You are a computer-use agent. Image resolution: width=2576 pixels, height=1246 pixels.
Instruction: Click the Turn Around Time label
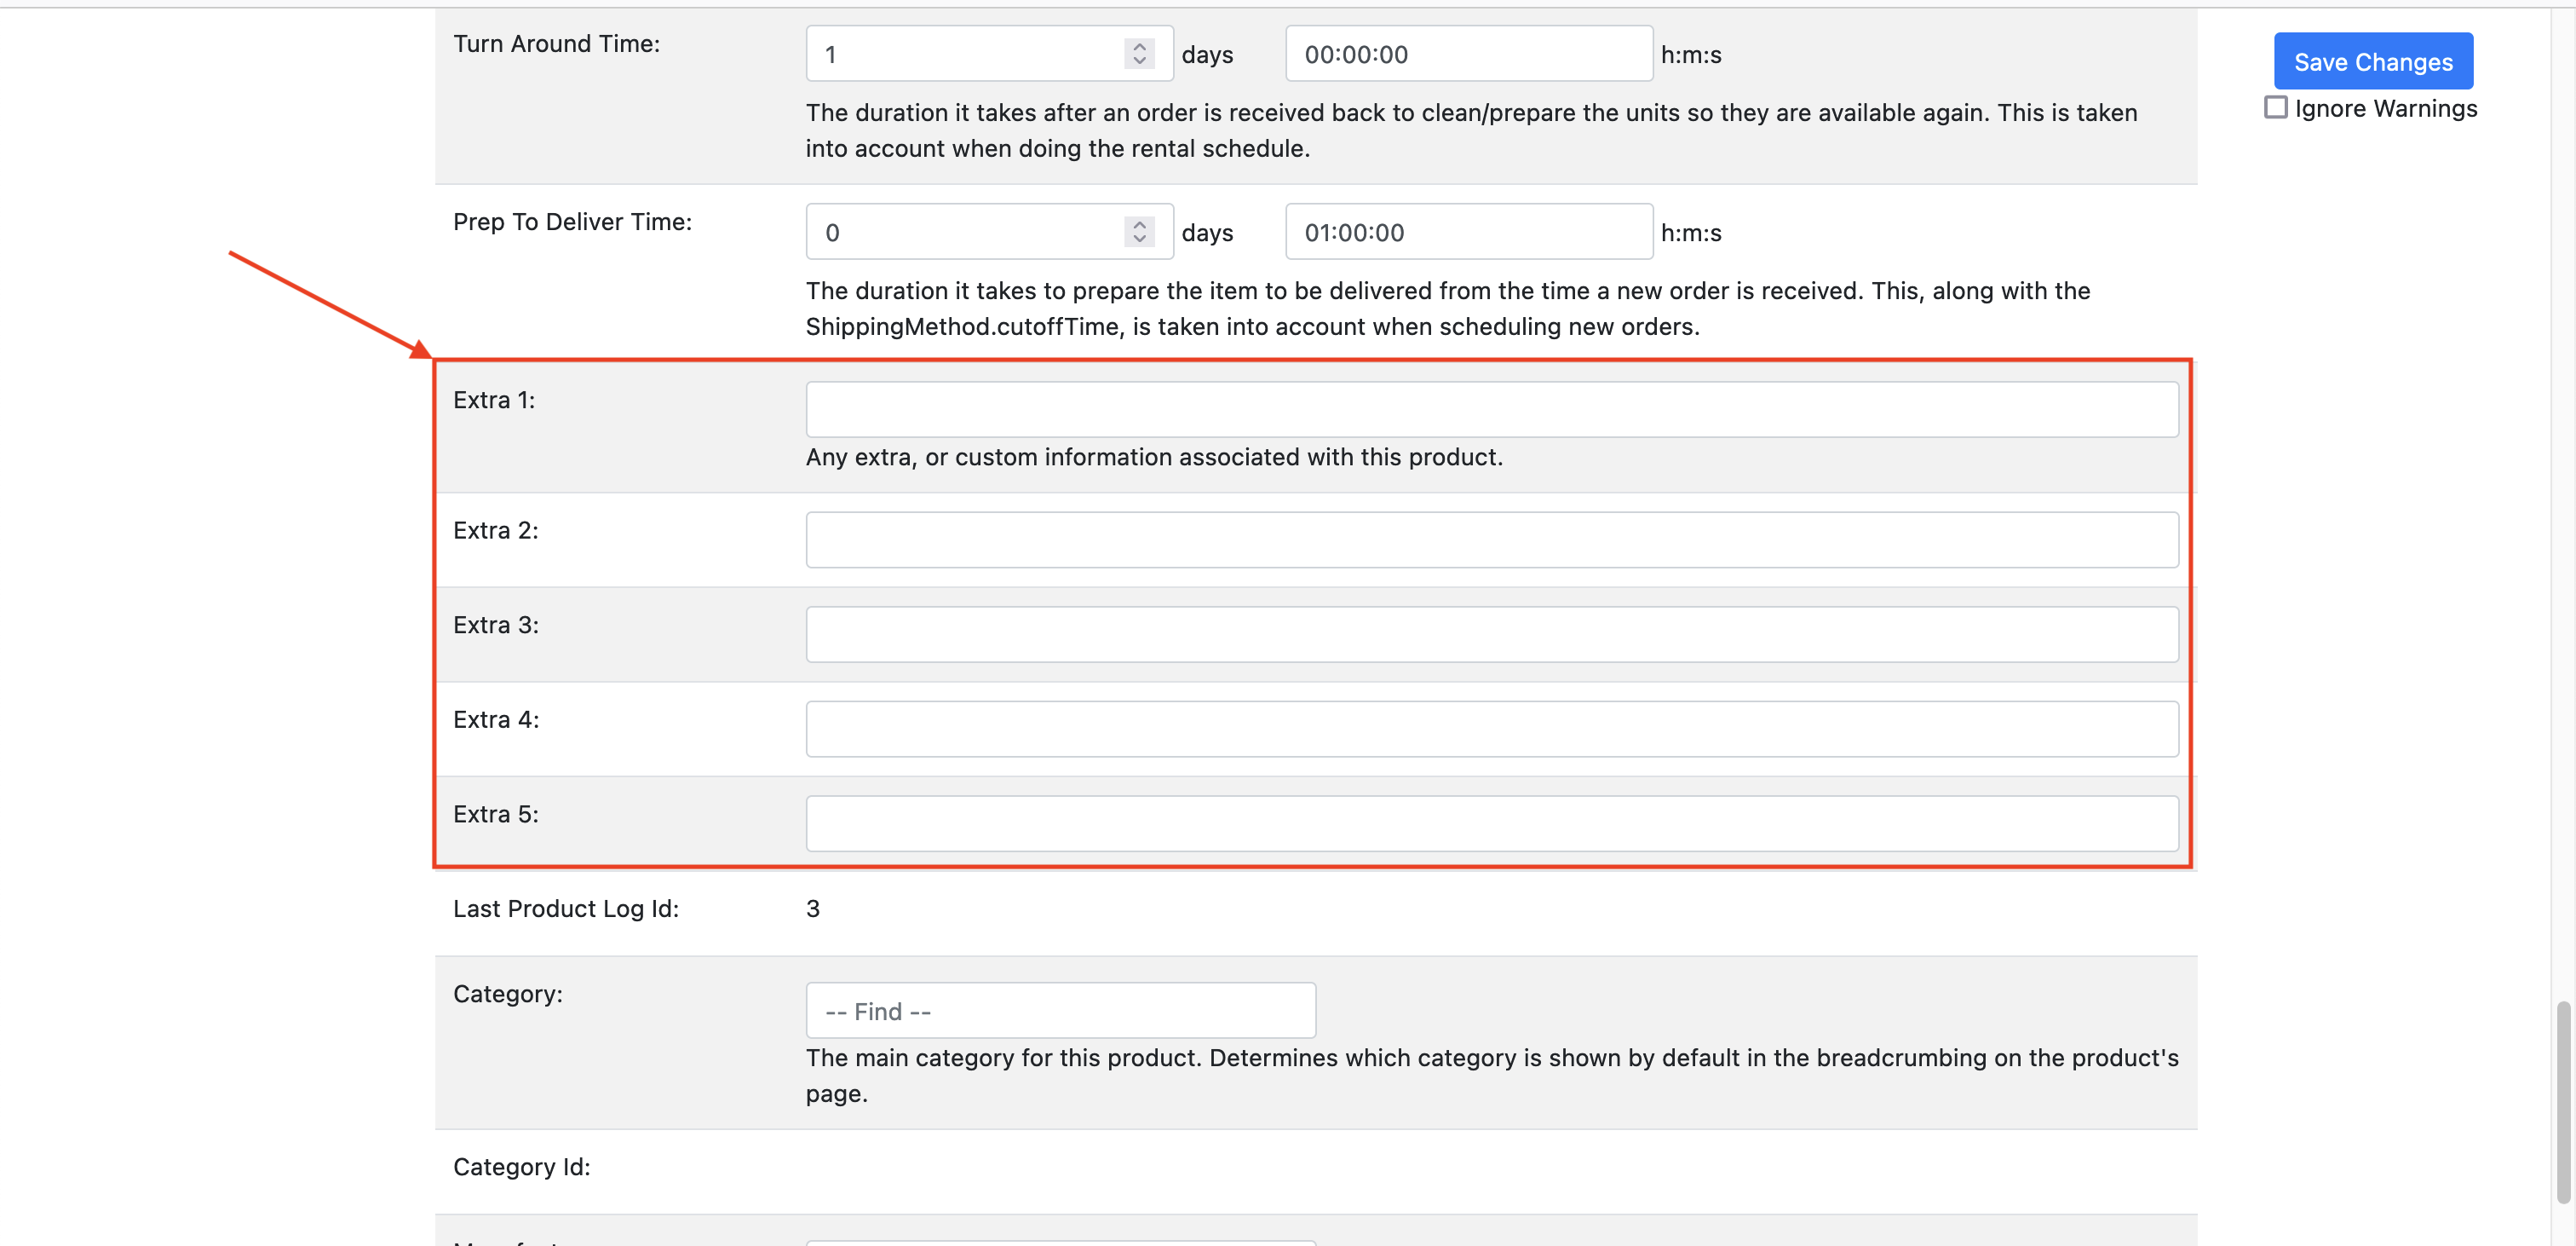[556, 44]
